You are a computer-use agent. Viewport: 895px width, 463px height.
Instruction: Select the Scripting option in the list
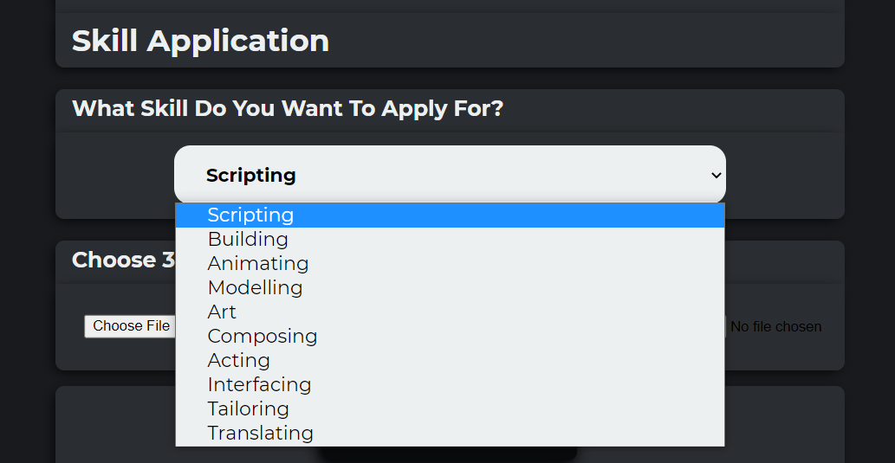coord(250,215)
